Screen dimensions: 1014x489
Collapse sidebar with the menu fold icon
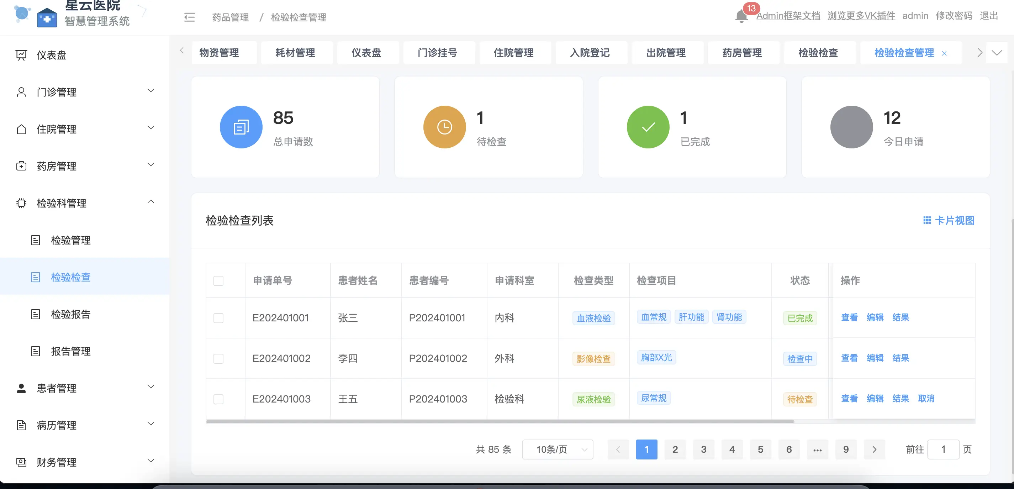point(189,17)
